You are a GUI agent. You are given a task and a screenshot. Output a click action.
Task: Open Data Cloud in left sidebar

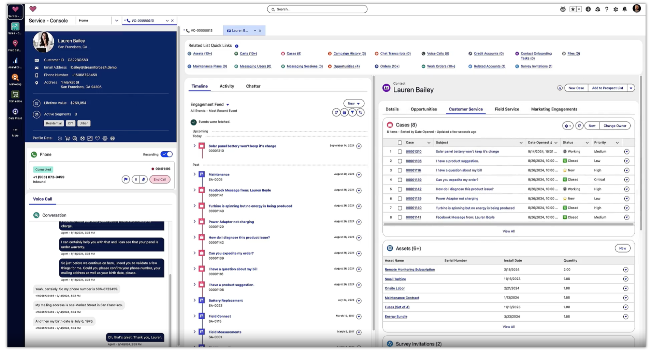coord(15,113)
